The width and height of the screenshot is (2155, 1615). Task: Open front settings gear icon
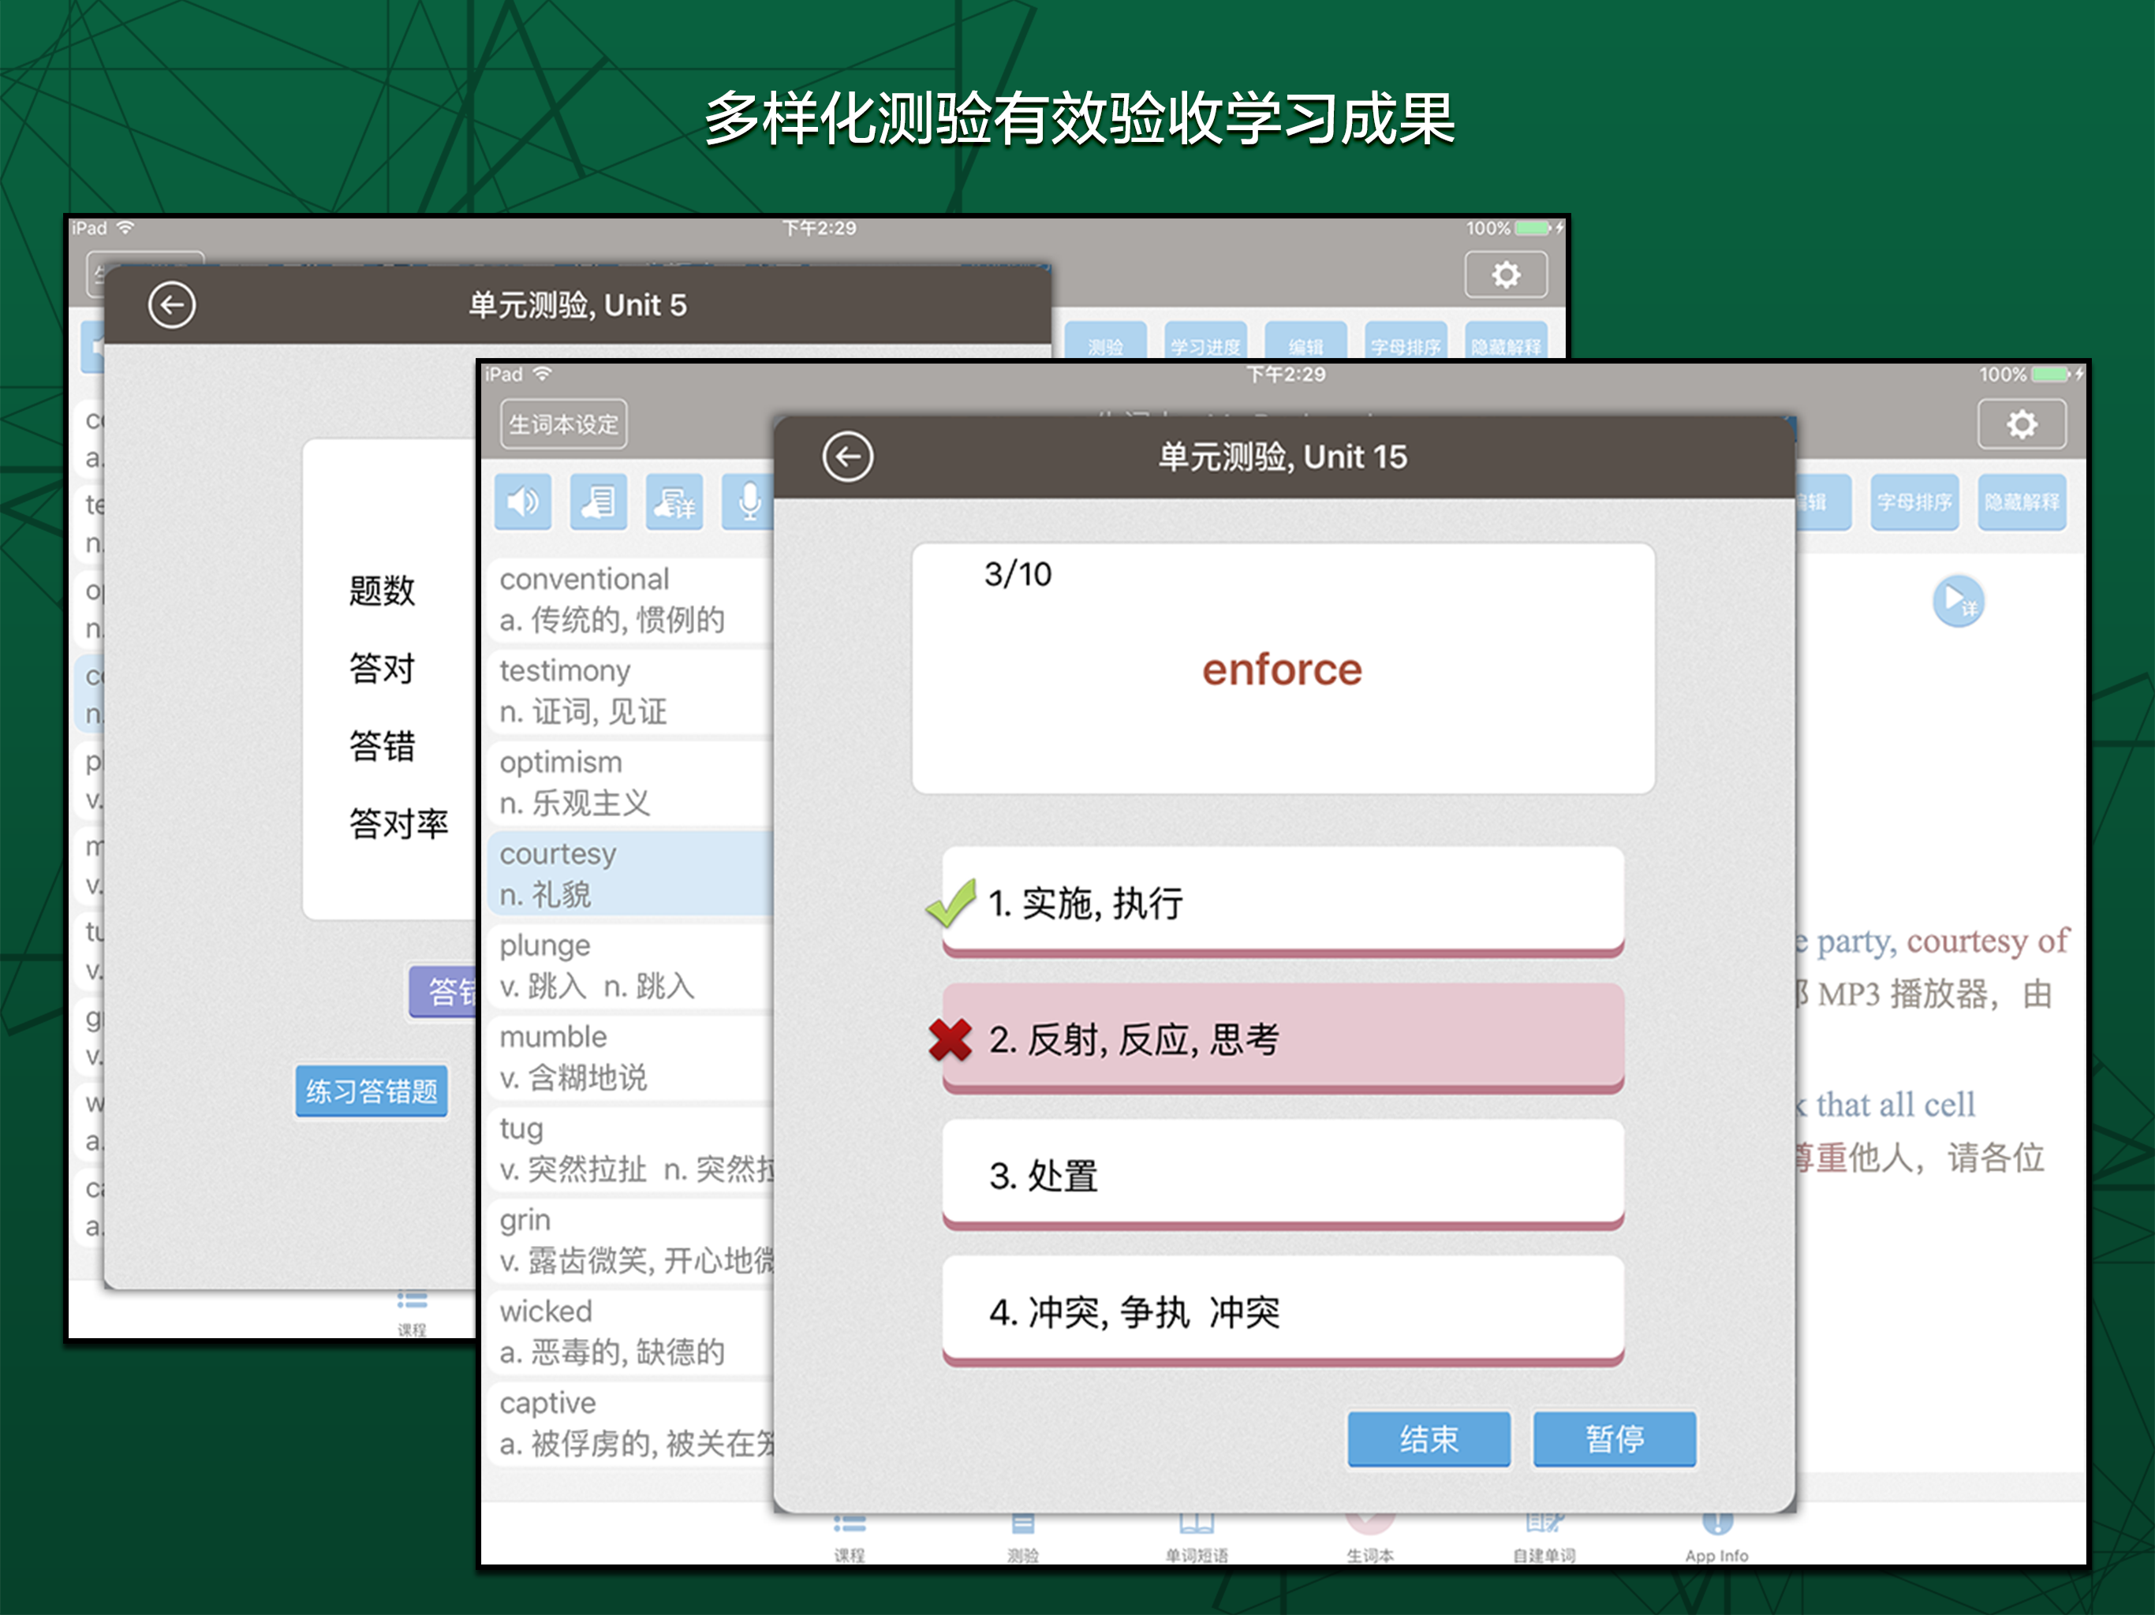[2022, 423]
